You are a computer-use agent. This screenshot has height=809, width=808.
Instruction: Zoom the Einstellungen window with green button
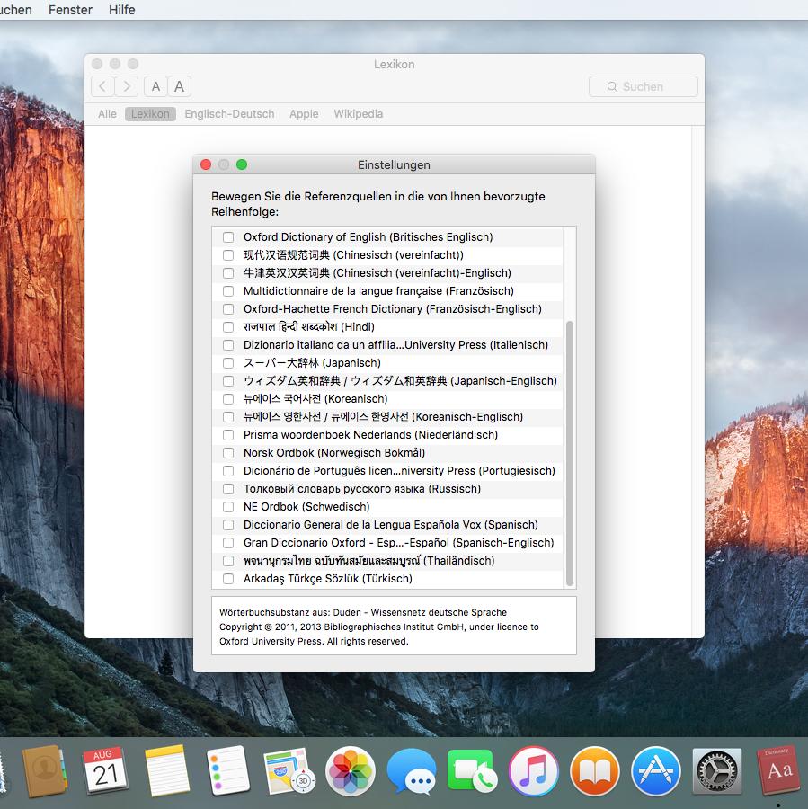[x=242, y=164]
